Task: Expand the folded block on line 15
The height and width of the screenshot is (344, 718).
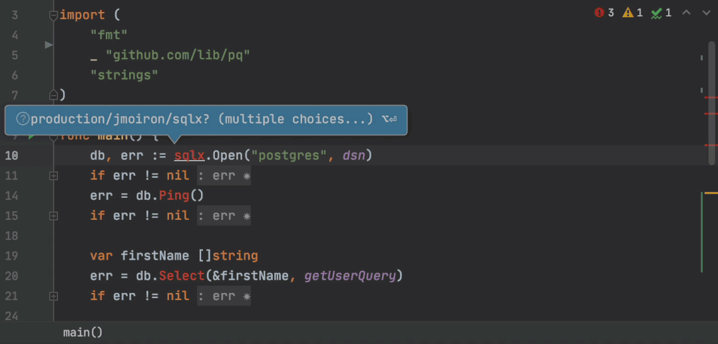Action: (x=54, y=216)
